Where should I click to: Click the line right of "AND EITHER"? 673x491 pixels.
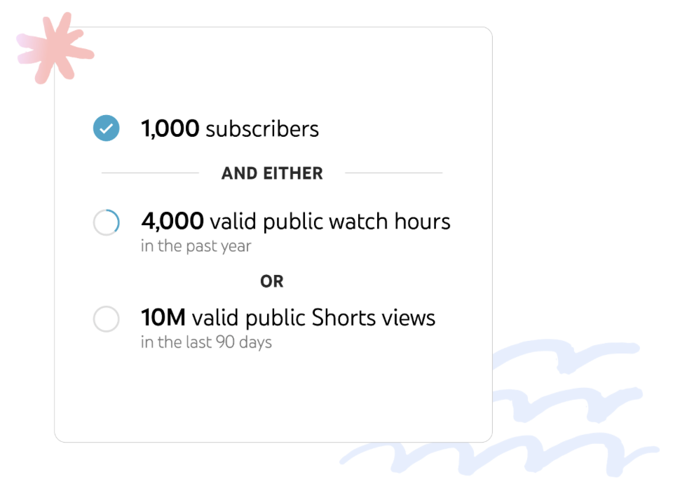[393, 173]
